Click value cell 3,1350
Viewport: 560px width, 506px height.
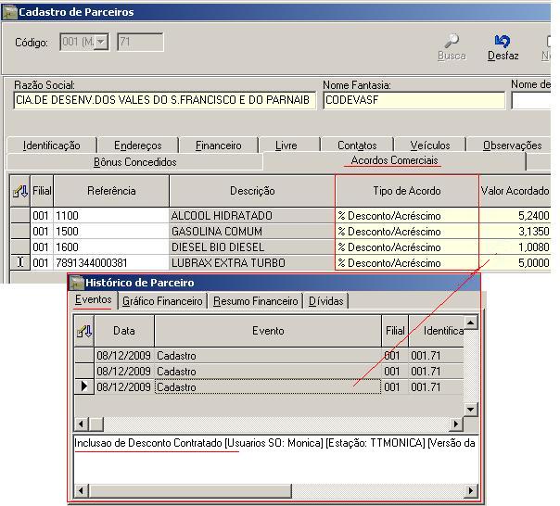tap(515, 232)
